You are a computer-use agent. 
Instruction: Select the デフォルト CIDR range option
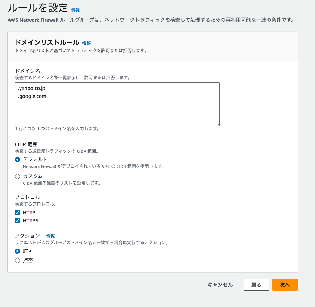pyautogui.click(x=17, y=160)
